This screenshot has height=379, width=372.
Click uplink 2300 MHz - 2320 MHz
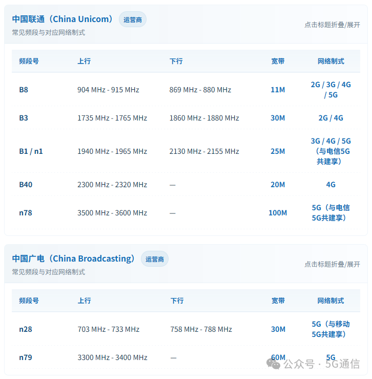point(112,185)
